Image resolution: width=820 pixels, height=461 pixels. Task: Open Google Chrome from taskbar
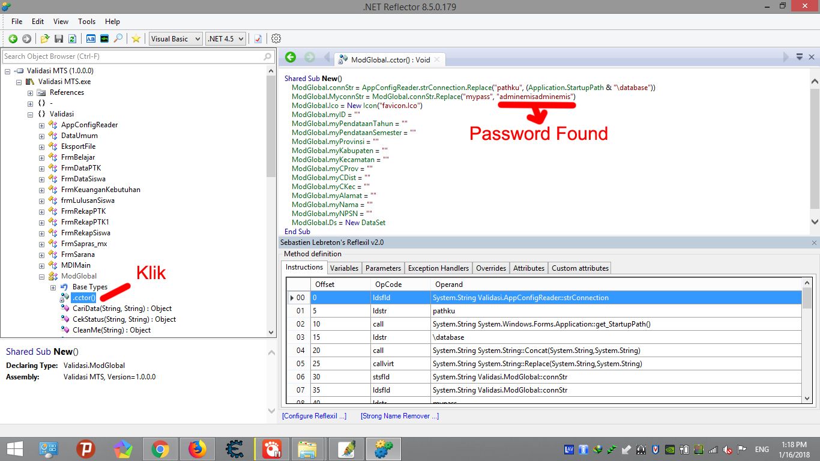160,449
